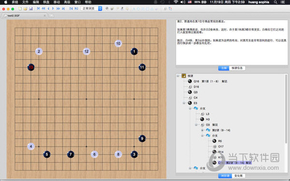This screenshot has height=181, width=290.
Task: Open the 移动 menu
Action: coord(57,2)
